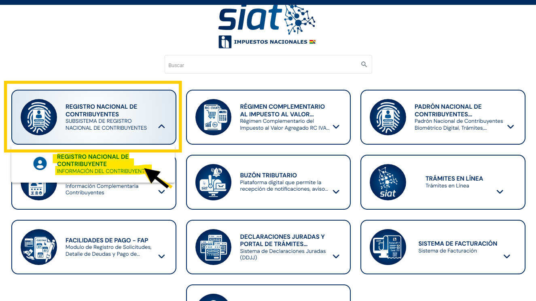Click the RC-IVA shopping cart icon

coord(213,117)
